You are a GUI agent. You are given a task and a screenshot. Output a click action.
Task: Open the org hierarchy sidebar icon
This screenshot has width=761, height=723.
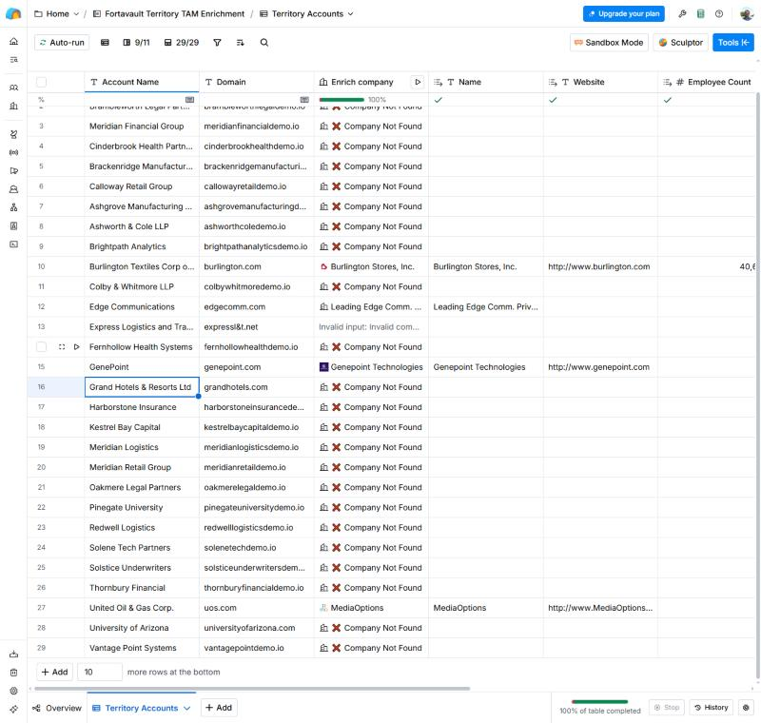(13, 207)
